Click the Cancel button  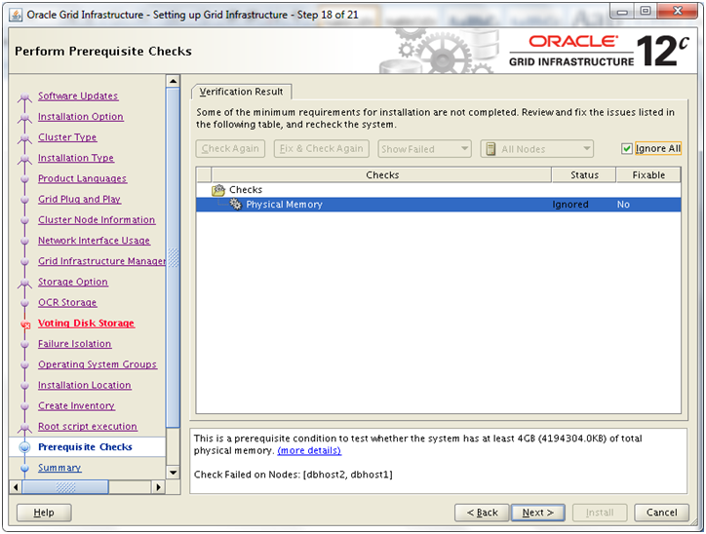tap(661, 513)
